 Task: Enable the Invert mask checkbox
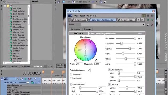click(x=71, y=78)
